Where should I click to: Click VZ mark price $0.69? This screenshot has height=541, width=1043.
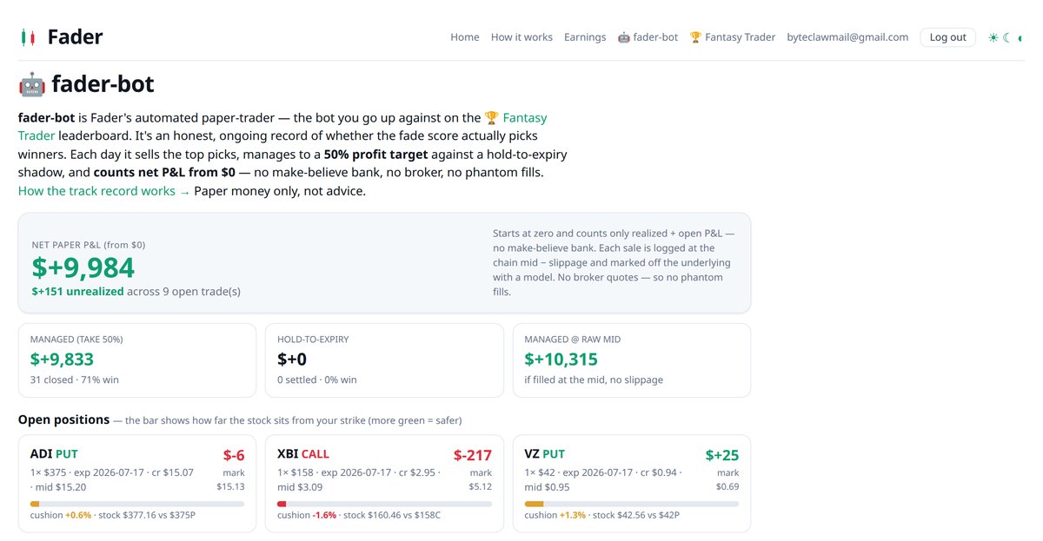click(727, 487)
